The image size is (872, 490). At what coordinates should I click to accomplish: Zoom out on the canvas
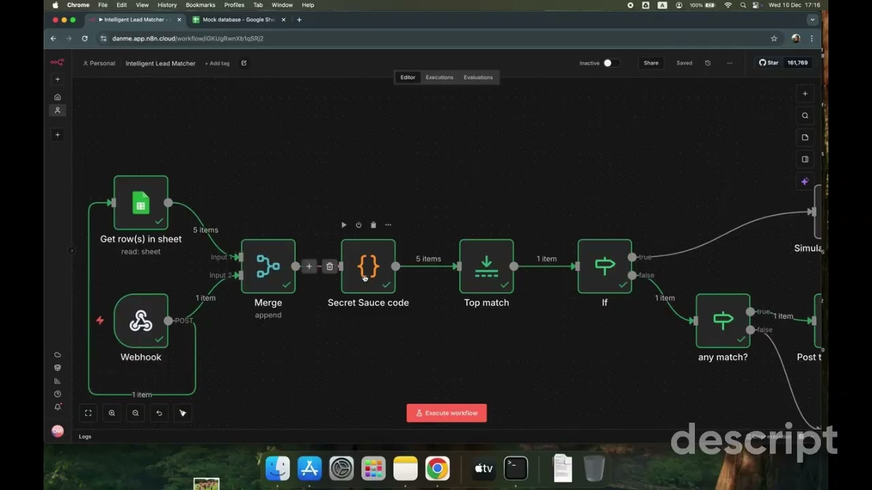click(x=136, y=412)
